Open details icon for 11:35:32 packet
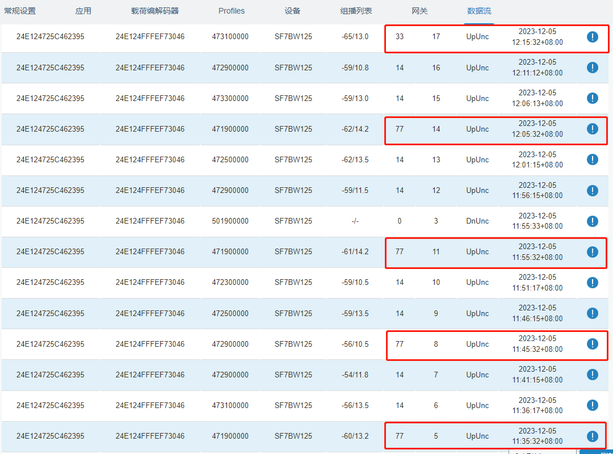613x454 pixels. [592, 436]
